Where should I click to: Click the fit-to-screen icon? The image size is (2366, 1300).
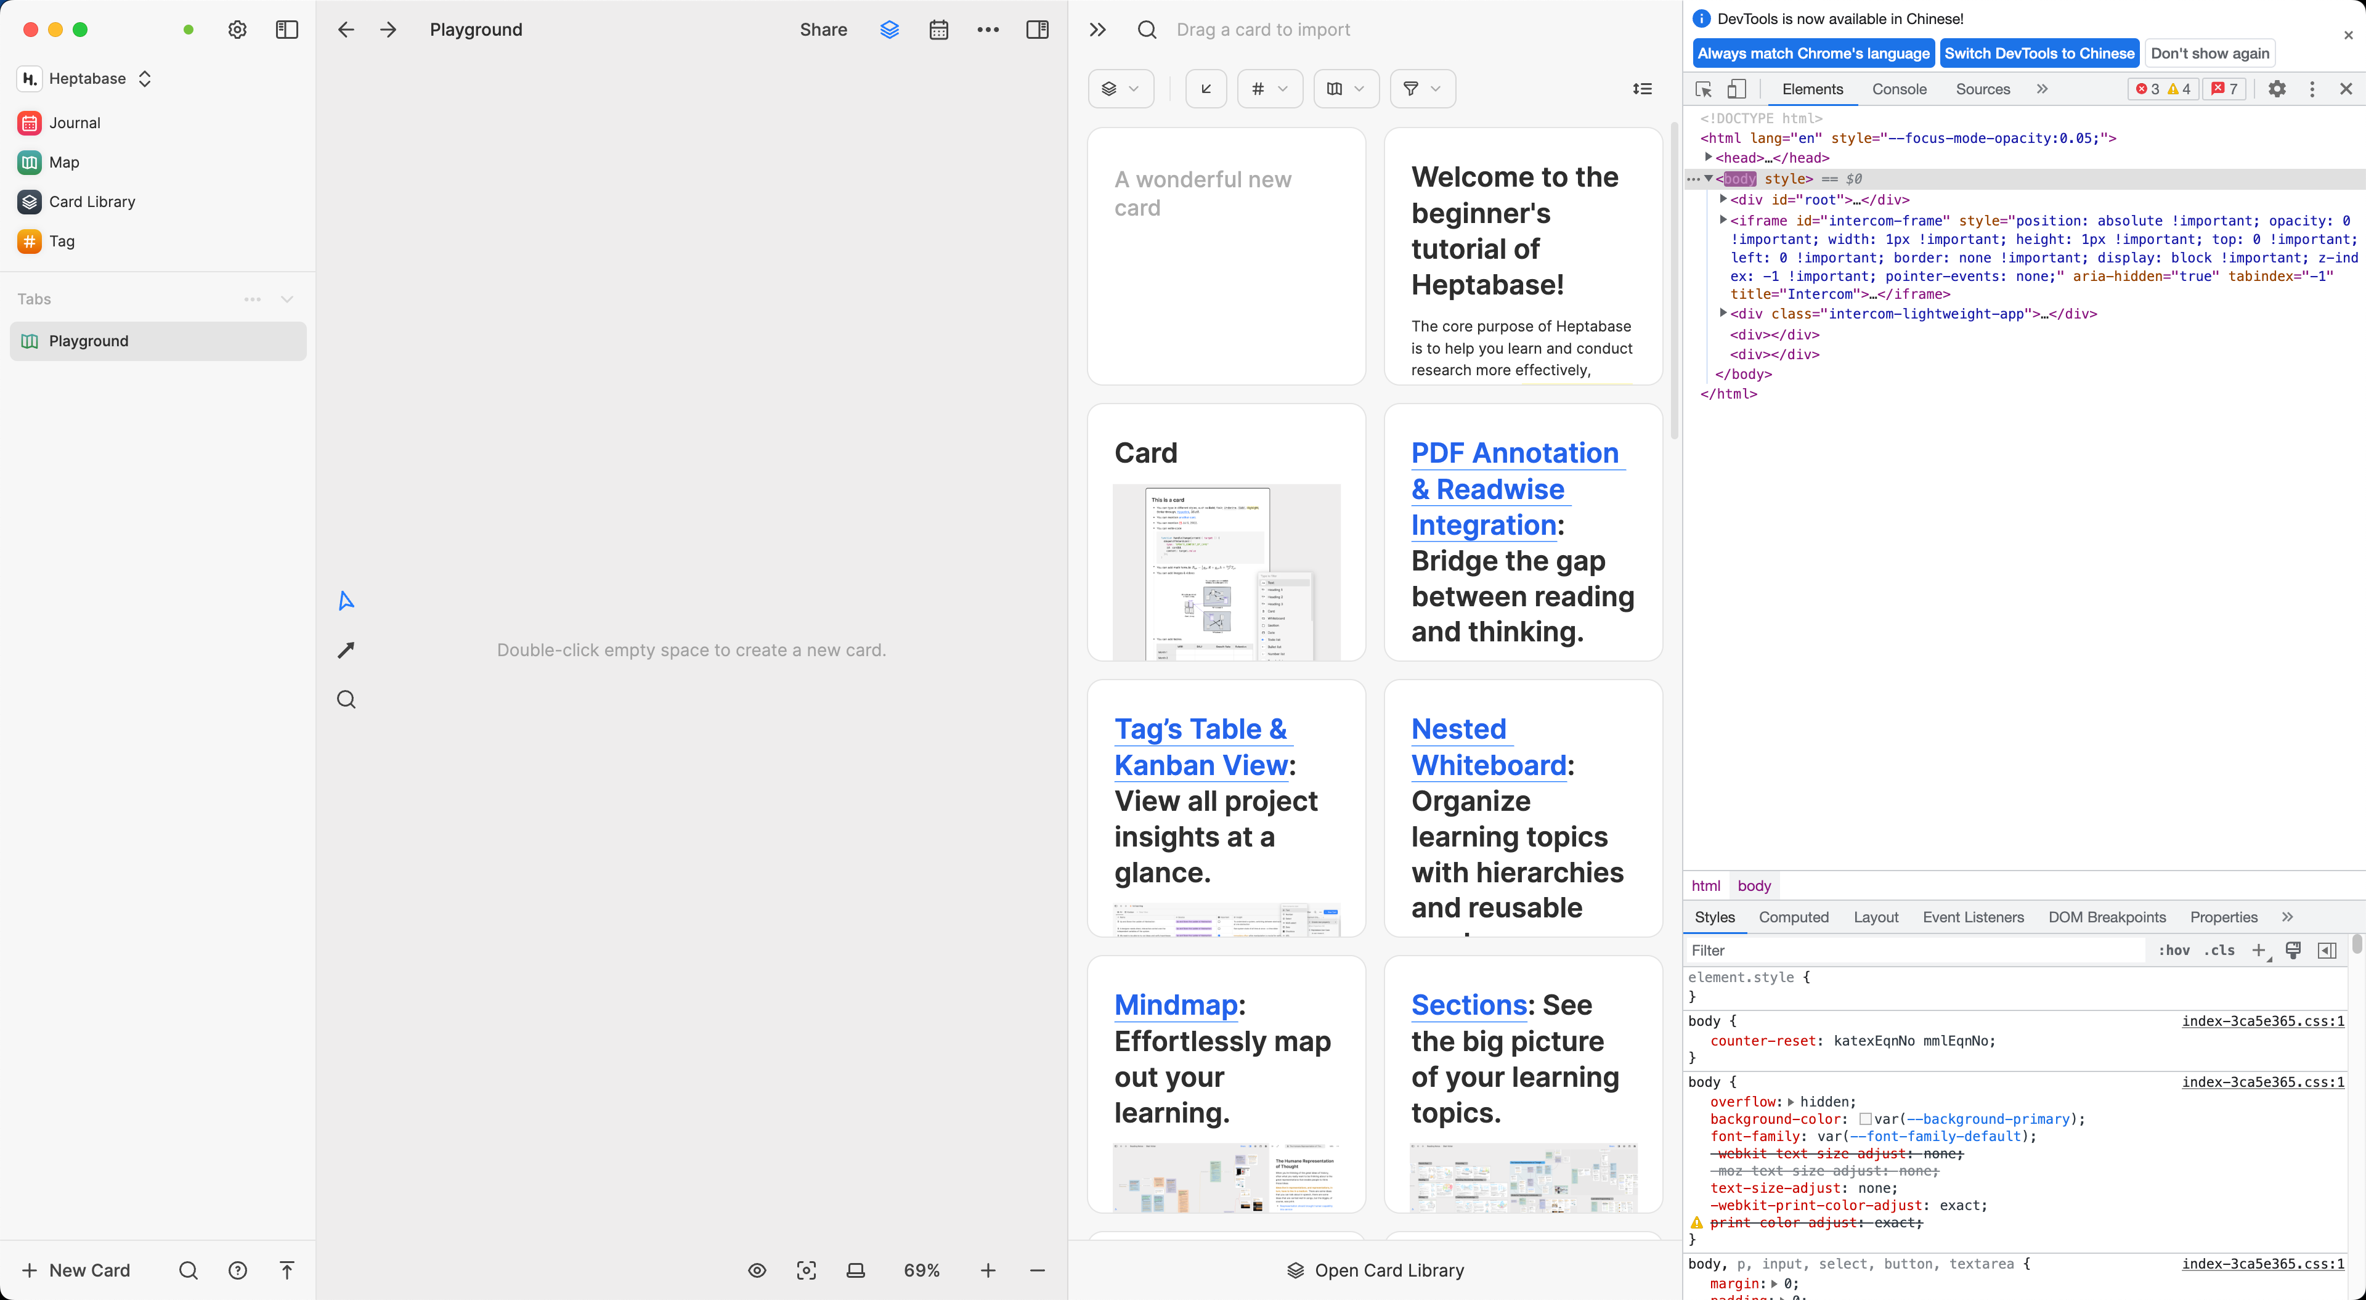[807, 1270]
